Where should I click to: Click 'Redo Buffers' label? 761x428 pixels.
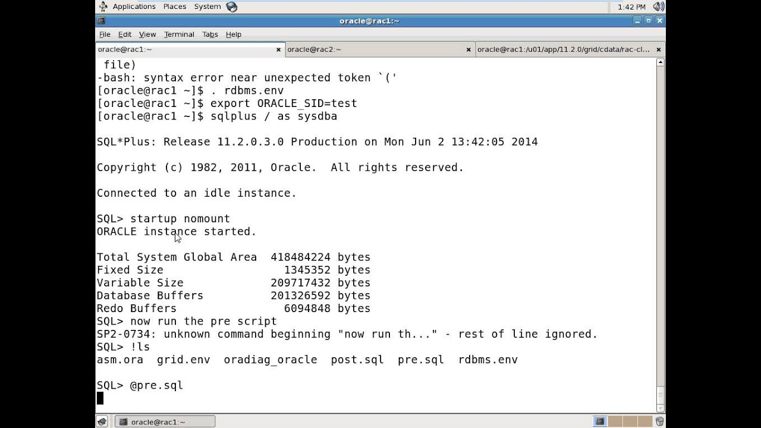(x=137, y=309)
